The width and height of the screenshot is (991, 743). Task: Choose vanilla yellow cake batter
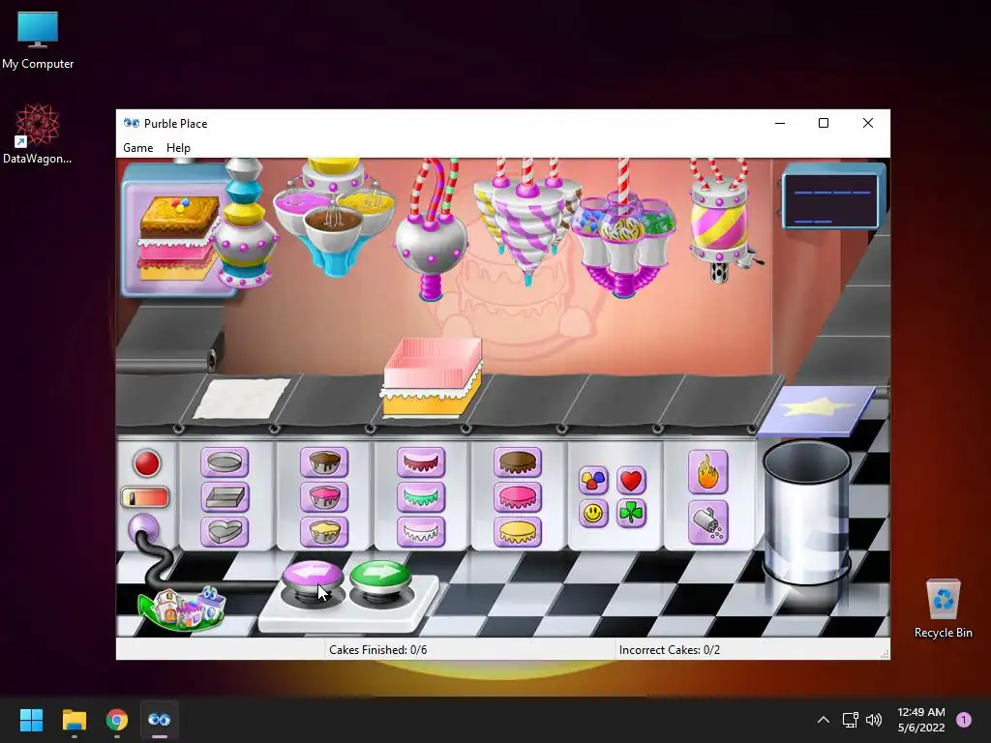[324, 531]
